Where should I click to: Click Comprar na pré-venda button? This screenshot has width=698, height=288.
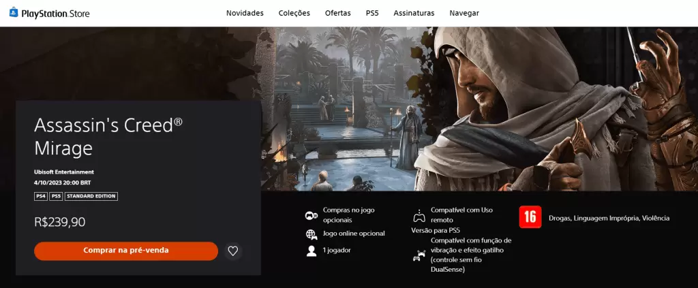tap(126, 251)
